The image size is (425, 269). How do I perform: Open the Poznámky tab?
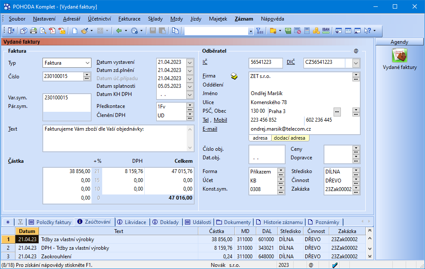coord(324,222)
